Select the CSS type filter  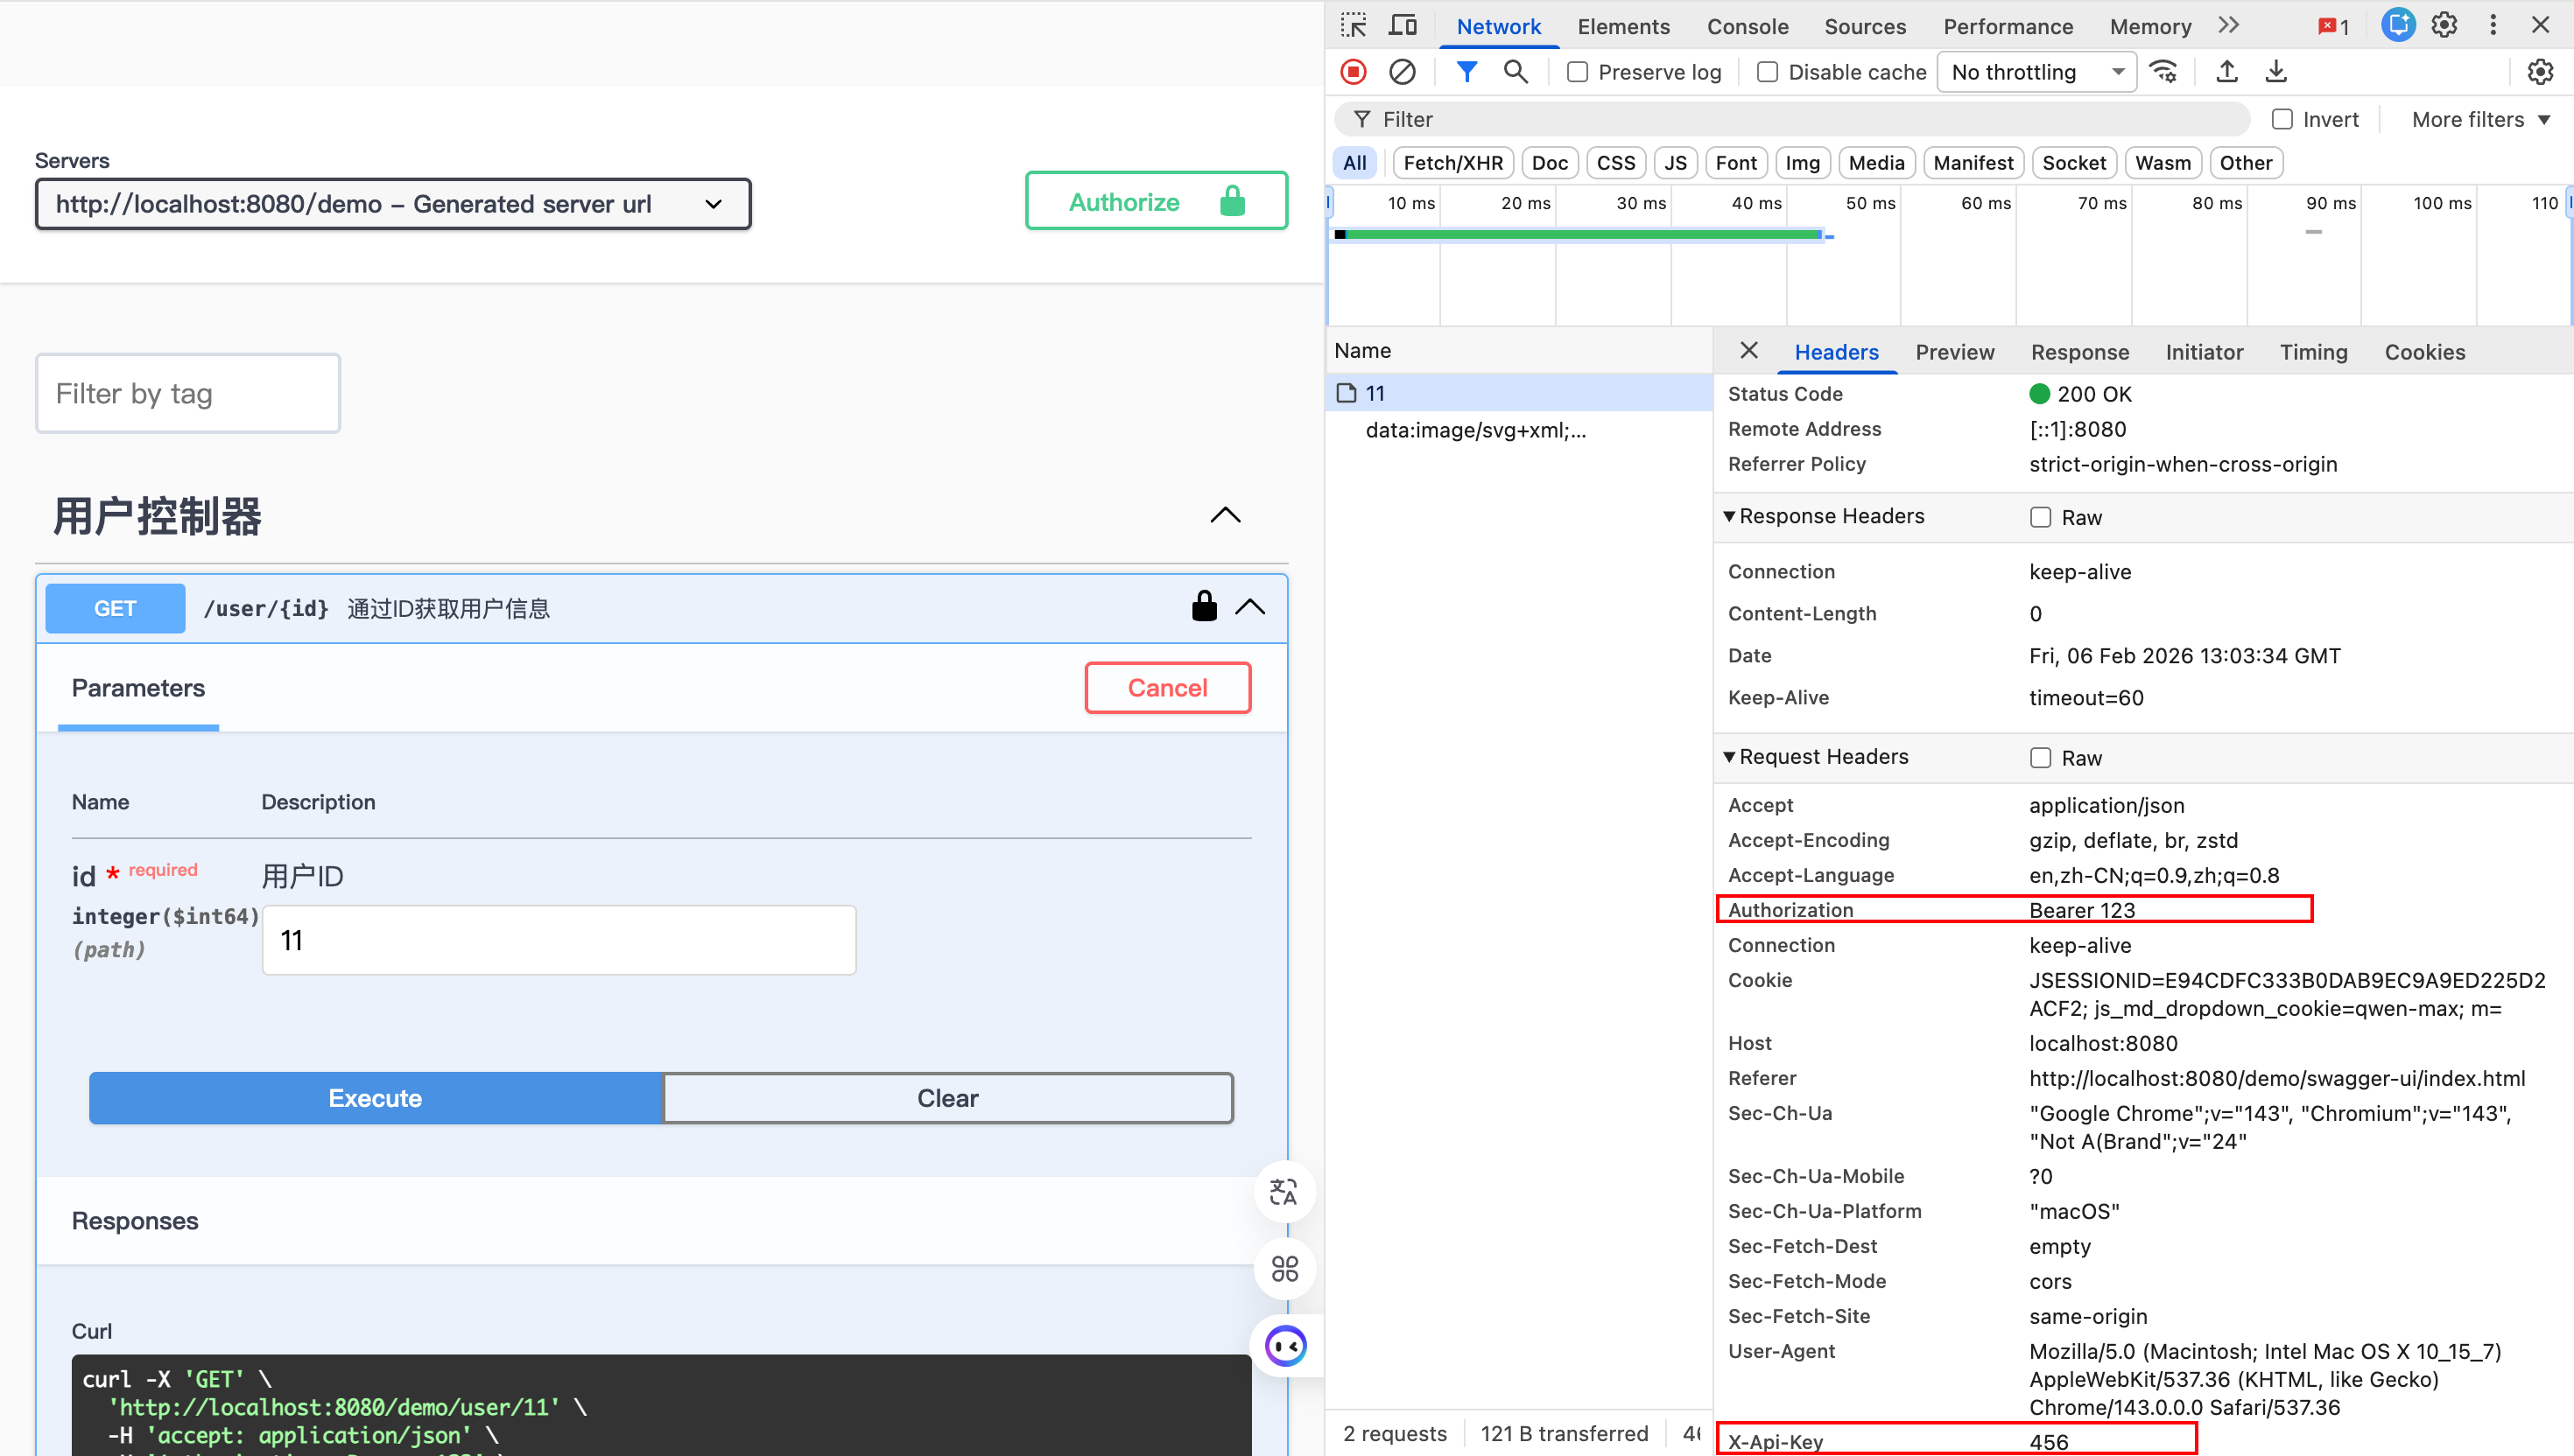[x=1615, y=163]
